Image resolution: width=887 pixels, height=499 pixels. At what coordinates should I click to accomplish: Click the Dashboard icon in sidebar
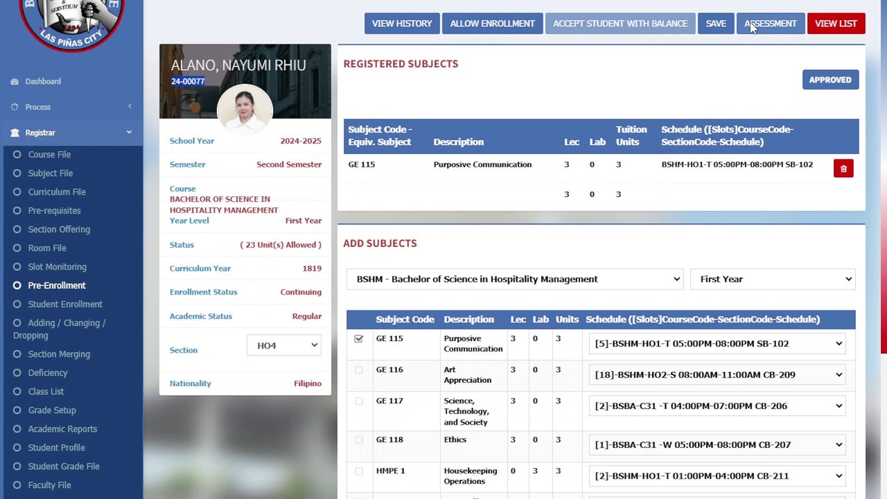pyautogui.click(x=15, y=82)
